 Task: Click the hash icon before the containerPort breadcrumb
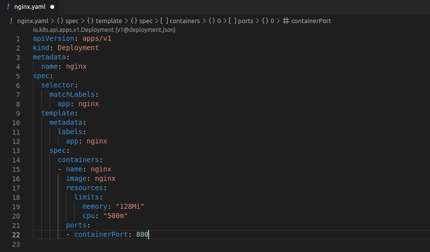tap(287, 21)
